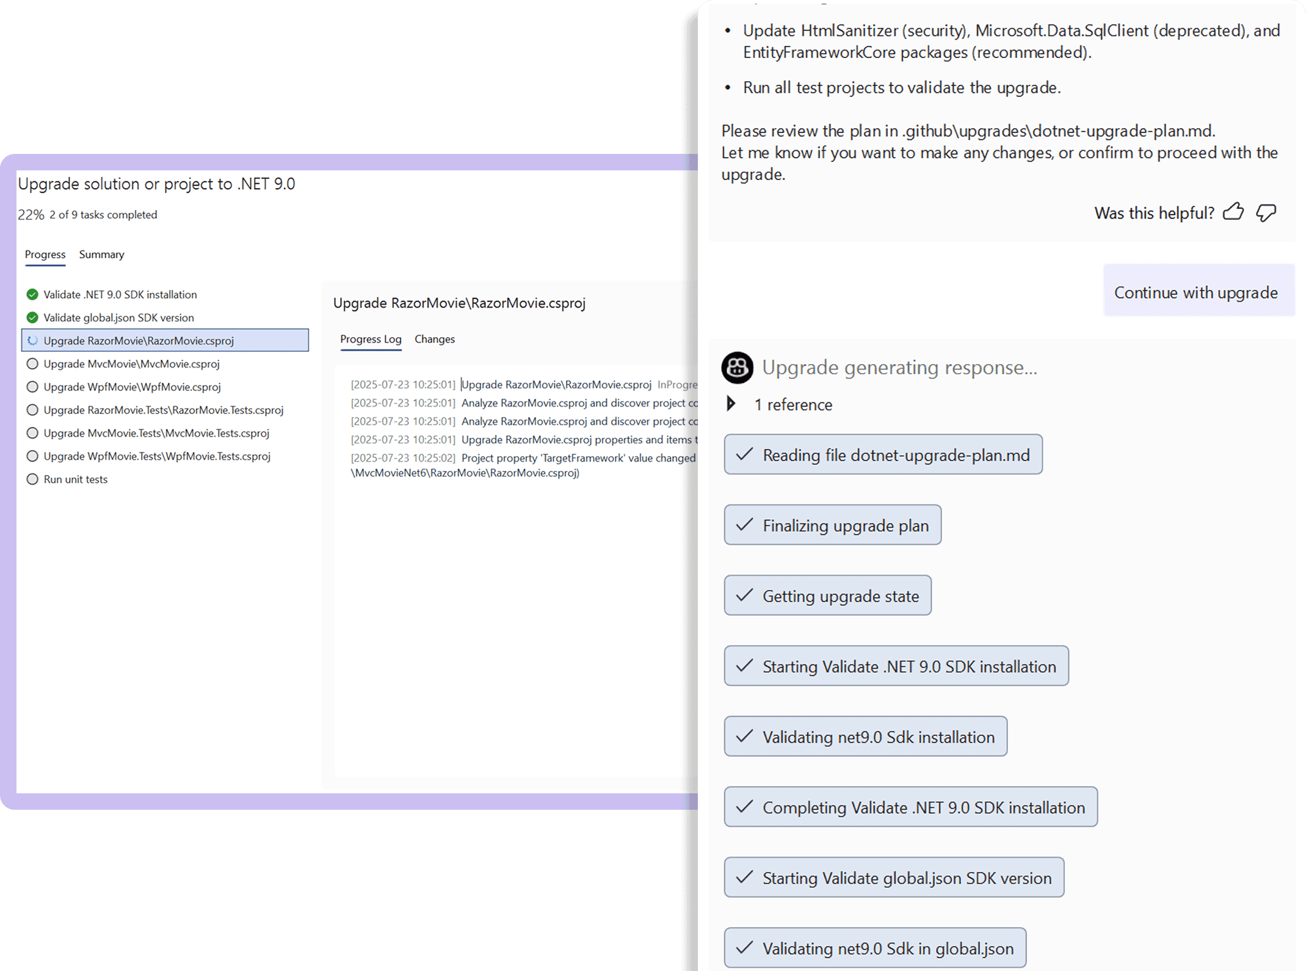Expand the Validating net9.0 Sdk installation step
1306x971 pixels.
(866, 736)
